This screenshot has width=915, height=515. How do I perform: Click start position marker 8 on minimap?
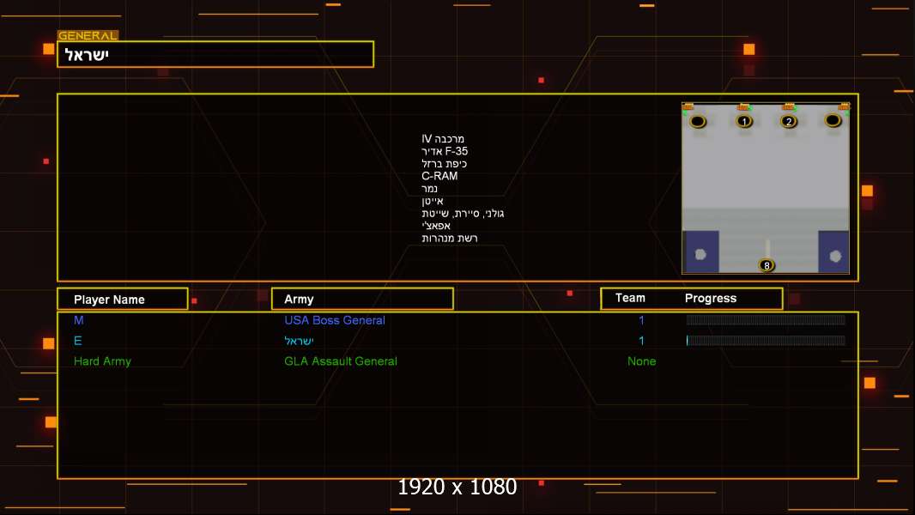point(767,265)
